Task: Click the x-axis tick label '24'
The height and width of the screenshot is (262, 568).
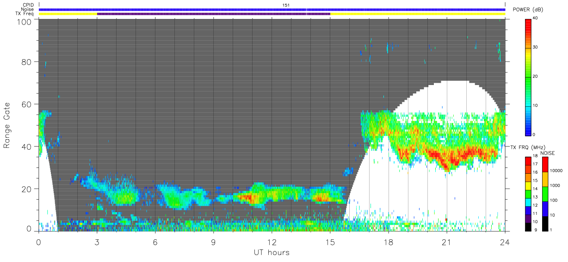Action: (x=505, y=242)
